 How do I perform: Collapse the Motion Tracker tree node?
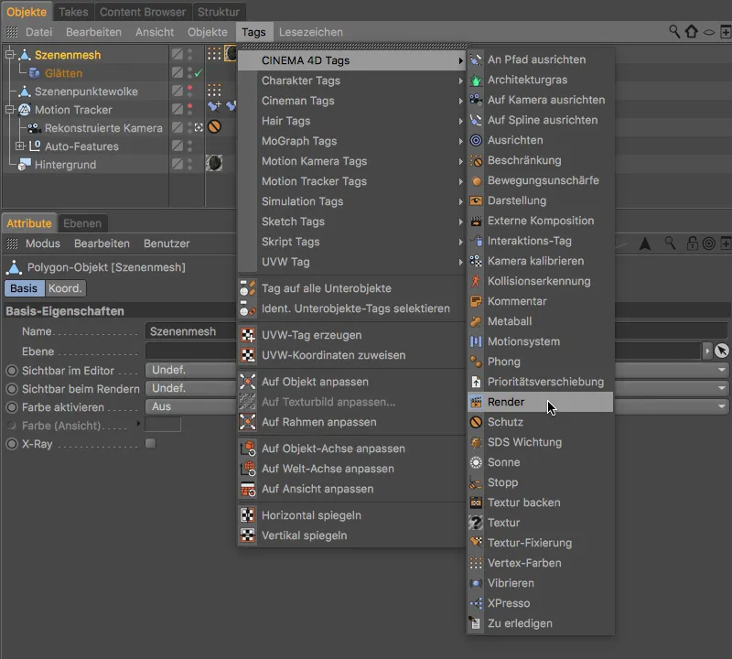(x=9, y=109)
